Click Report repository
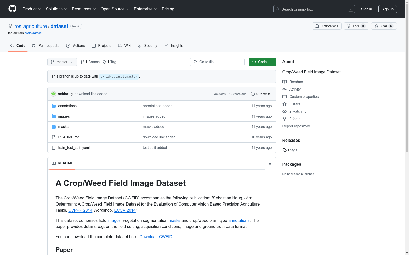This screenshot has height=255, width=409. pos(296,126)
